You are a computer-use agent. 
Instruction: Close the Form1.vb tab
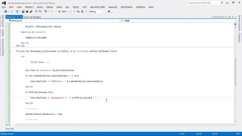point(21,17)
